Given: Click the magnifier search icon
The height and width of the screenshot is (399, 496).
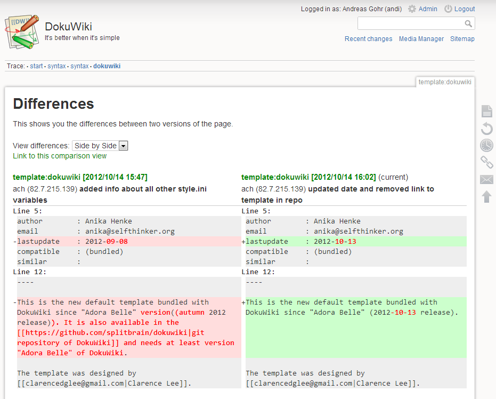Looking at the screenshot, I should tap(468, 23).
